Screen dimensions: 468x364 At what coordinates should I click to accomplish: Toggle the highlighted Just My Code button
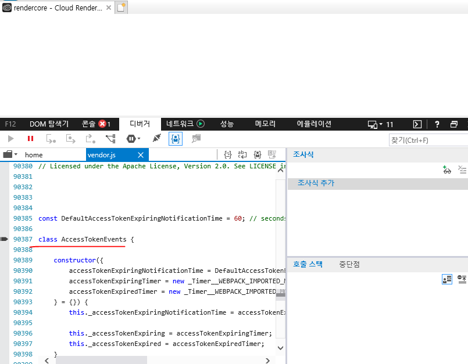tap(176, 139)
